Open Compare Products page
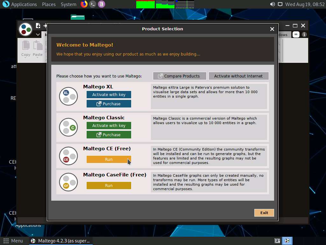 (180, 76)
